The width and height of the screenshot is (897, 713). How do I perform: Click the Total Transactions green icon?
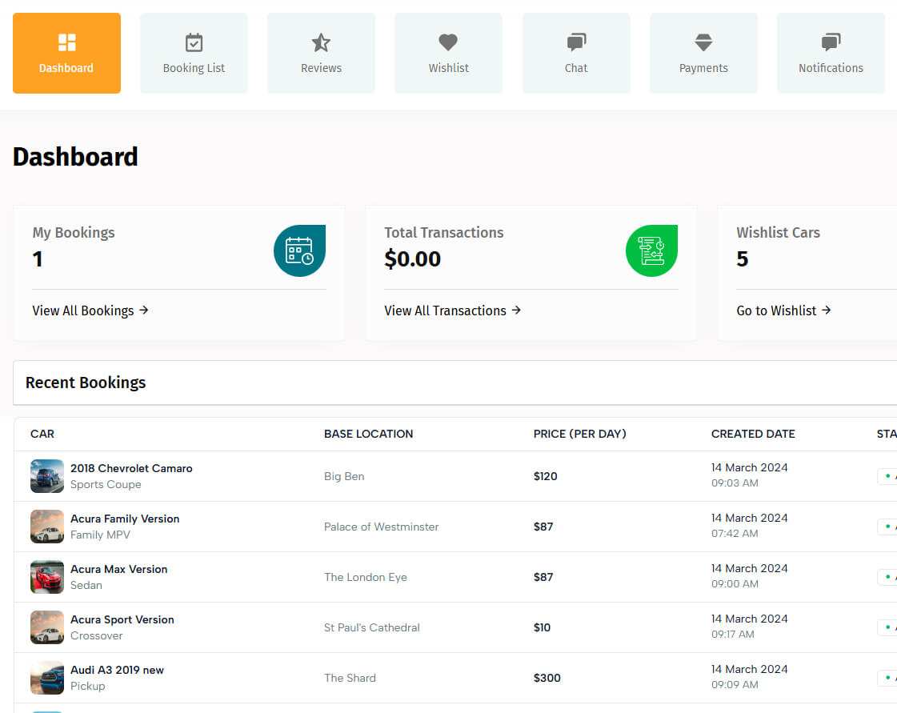pos(651,250)
